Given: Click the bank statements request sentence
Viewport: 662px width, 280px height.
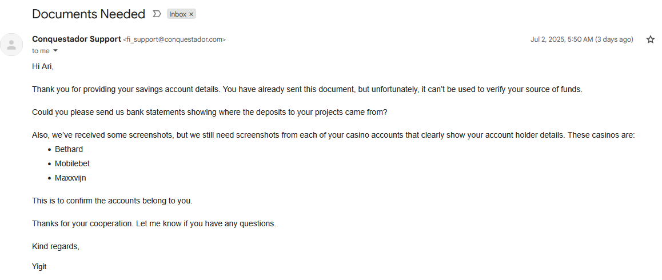Looking at the screenshot, I should pos(209,113).
